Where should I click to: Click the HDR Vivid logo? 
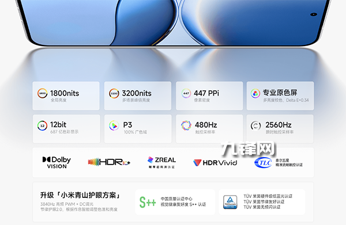point(215,163)
